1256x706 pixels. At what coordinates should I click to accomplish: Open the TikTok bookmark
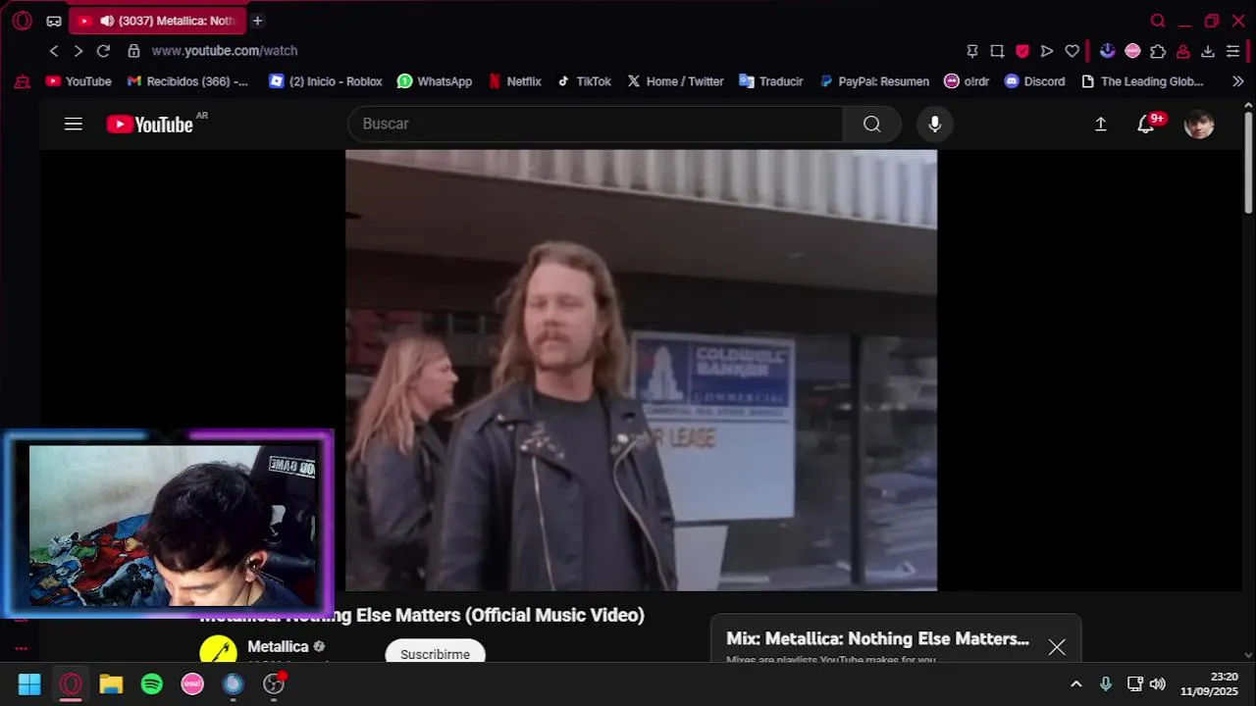pos(584,81)
